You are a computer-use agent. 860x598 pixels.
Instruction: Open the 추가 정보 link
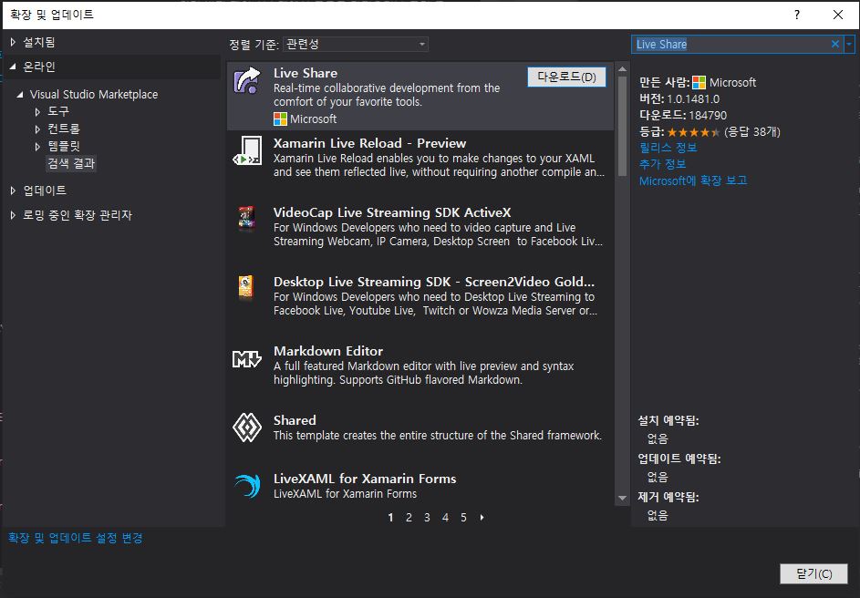coord(662,164)
